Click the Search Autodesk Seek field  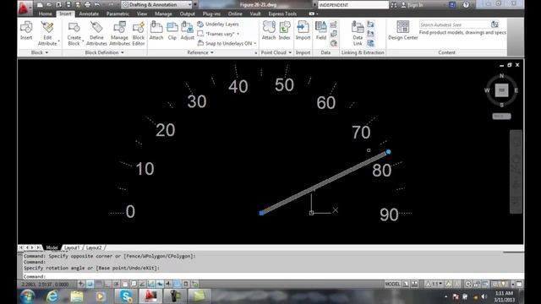click(x=455, y=24)
